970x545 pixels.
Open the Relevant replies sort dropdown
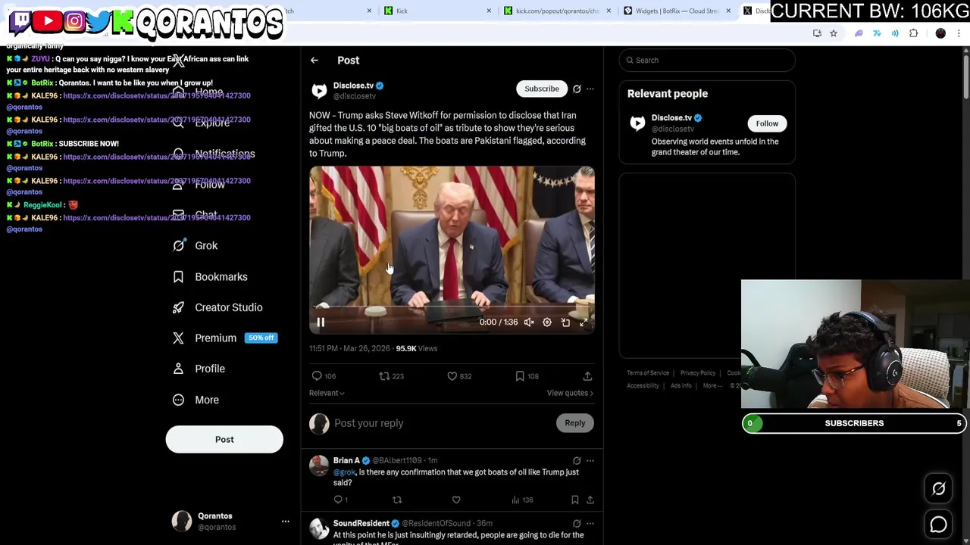tap(327, 393)
